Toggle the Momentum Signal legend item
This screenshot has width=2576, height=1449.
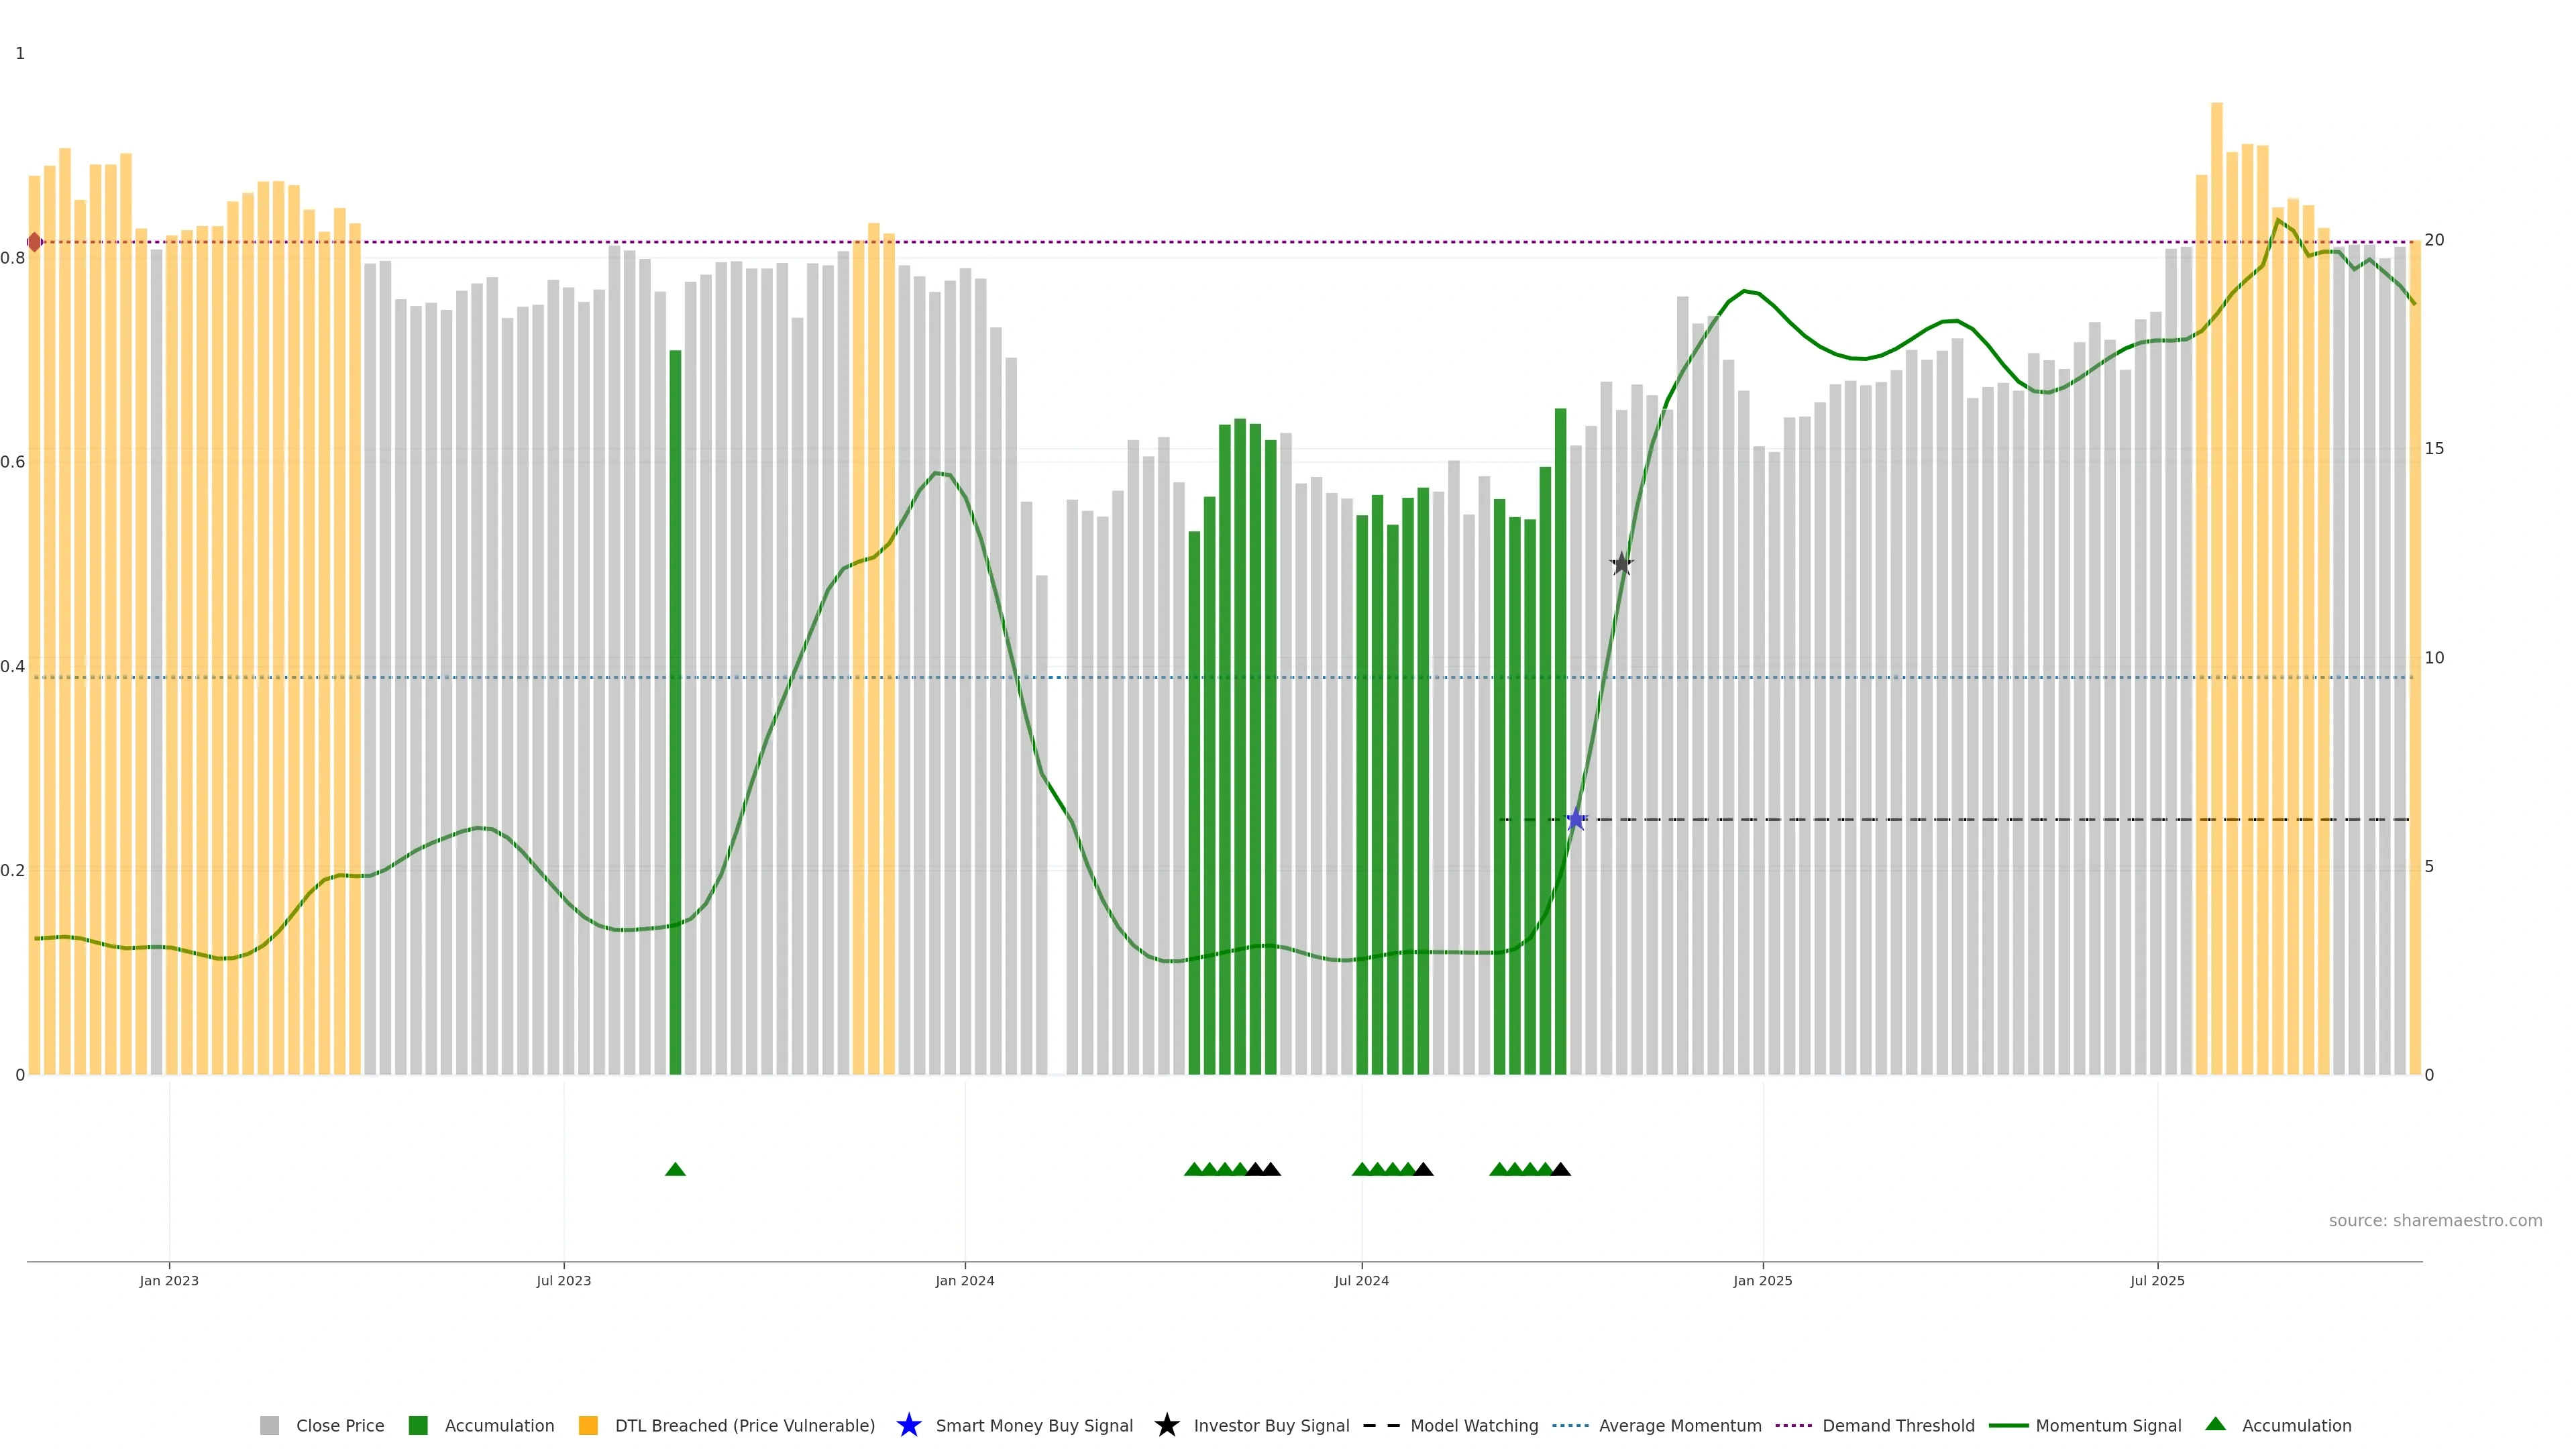click(x=2107, y=1425)
